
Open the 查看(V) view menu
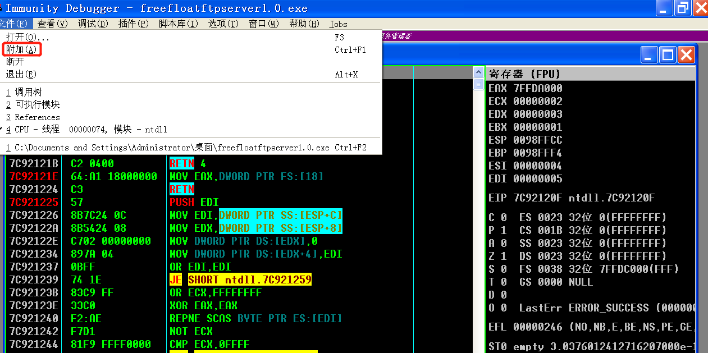pos(52,24)
